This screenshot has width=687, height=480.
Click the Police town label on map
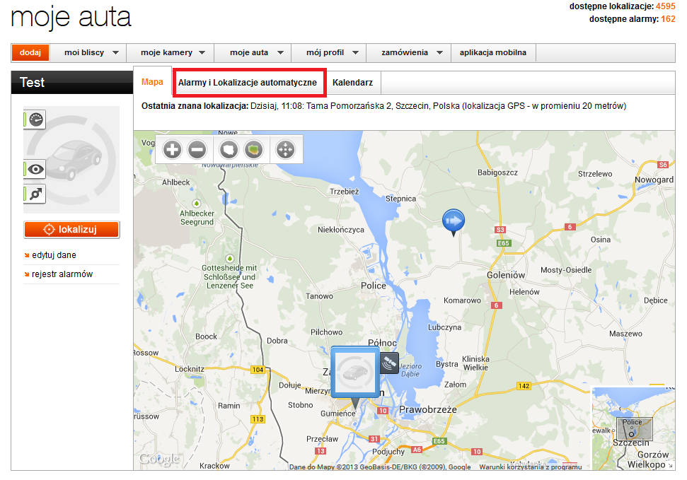click(x=374, y=286)
